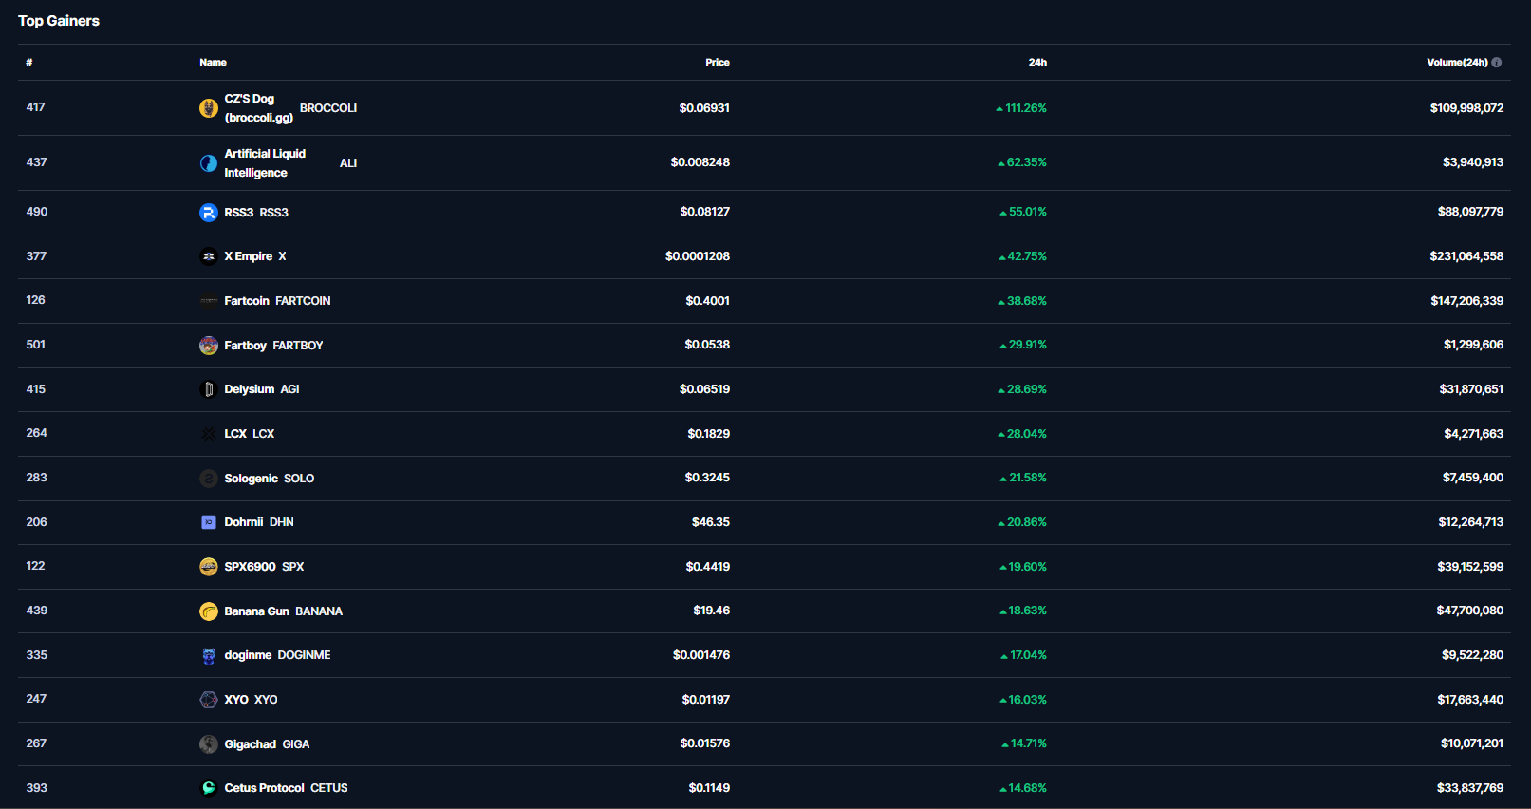Sort by Volume(24h) column header
This screenshot has width=1531, height=809.
(x=1457, y=63)
